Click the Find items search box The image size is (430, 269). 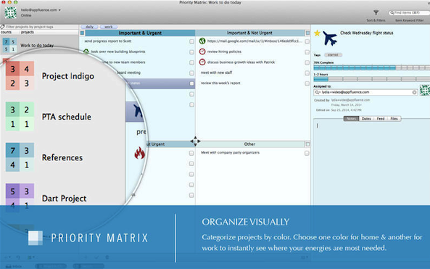coord(409,13)
